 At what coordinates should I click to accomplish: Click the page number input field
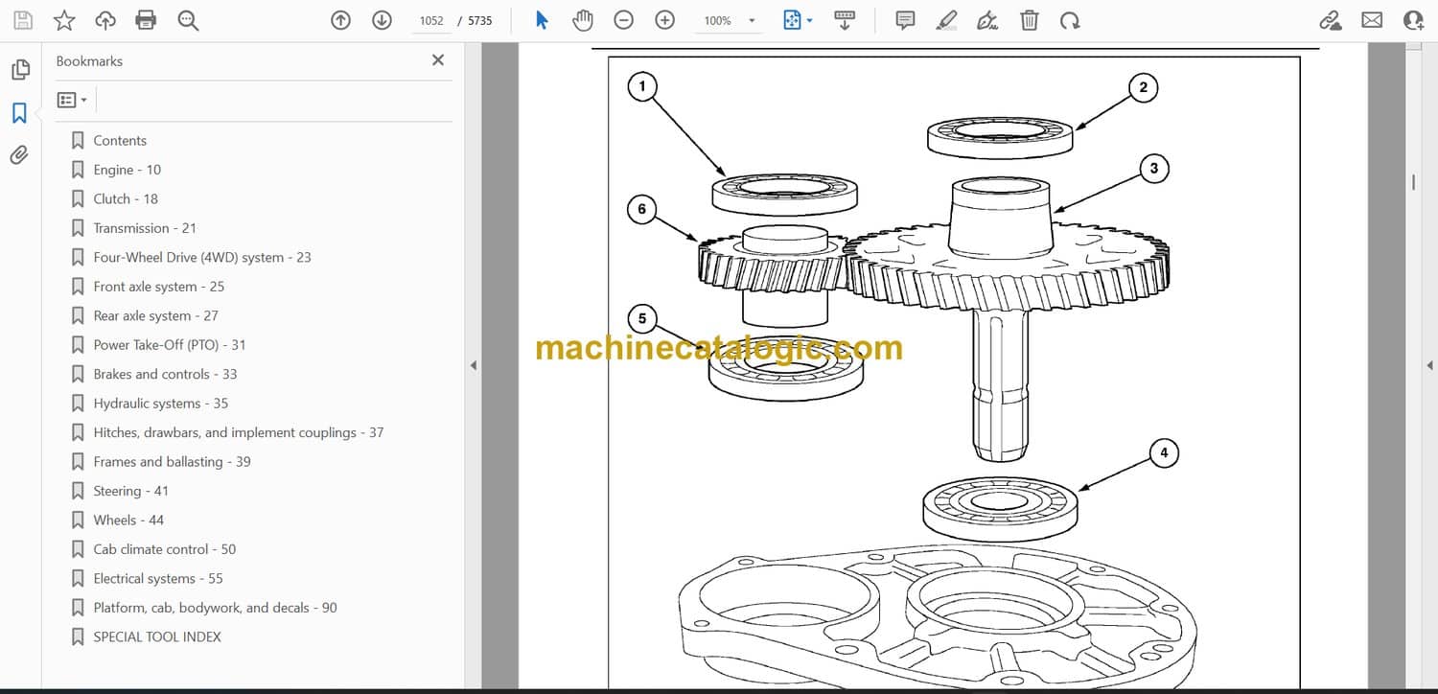click(x=431, y=20)
